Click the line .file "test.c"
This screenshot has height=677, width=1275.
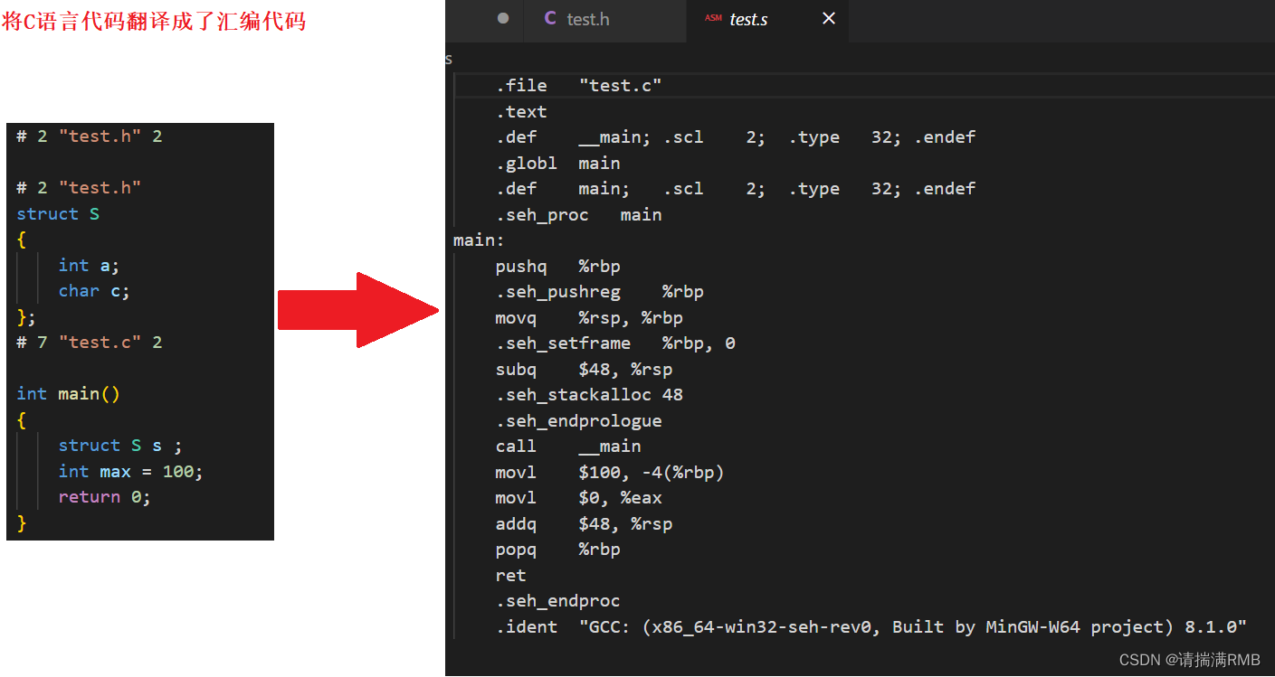(579, 86)
